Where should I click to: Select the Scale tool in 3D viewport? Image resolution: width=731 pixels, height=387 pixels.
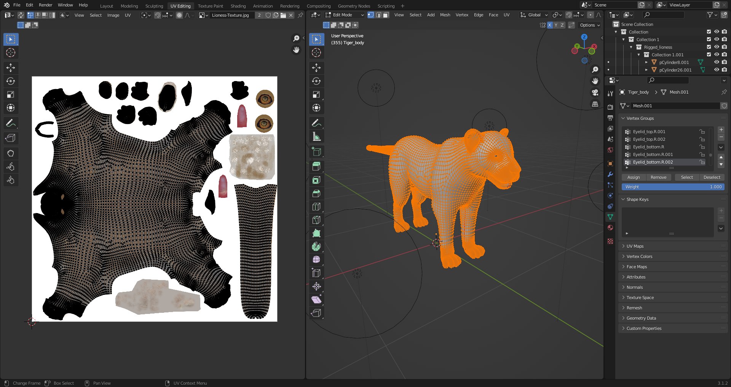pyautogui.click(x=316, y=94)
